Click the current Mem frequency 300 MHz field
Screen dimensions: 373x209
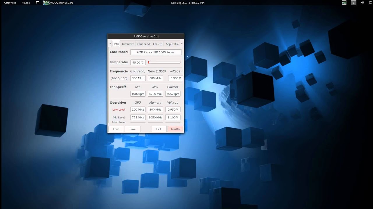point(155,78)
